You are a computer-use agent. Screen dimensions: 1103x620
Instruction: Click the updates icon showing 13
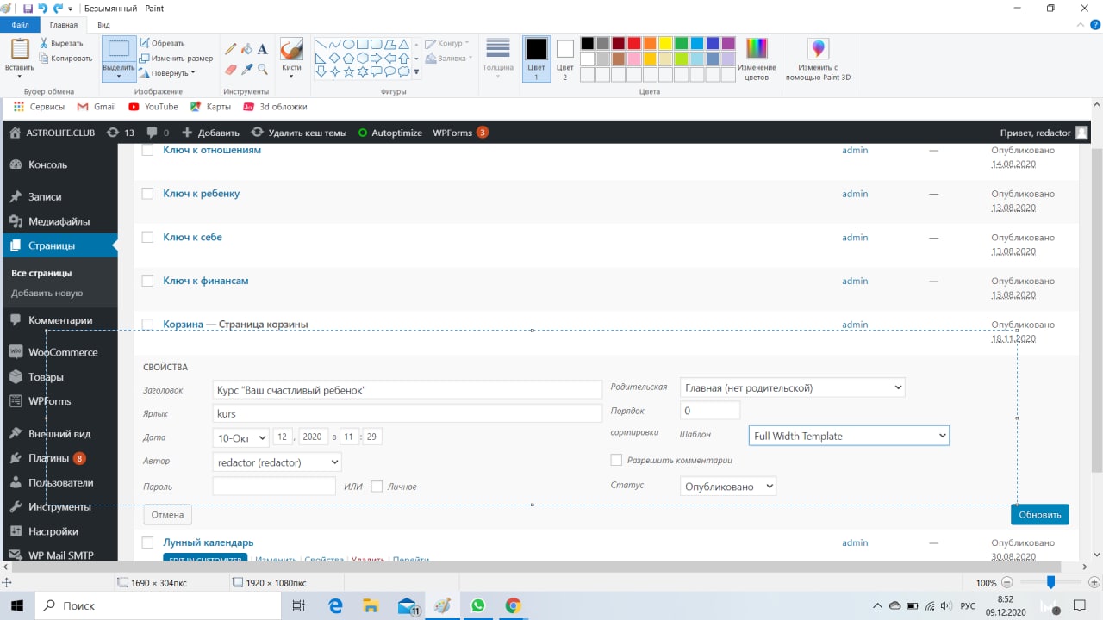click(x=120, y=133)
